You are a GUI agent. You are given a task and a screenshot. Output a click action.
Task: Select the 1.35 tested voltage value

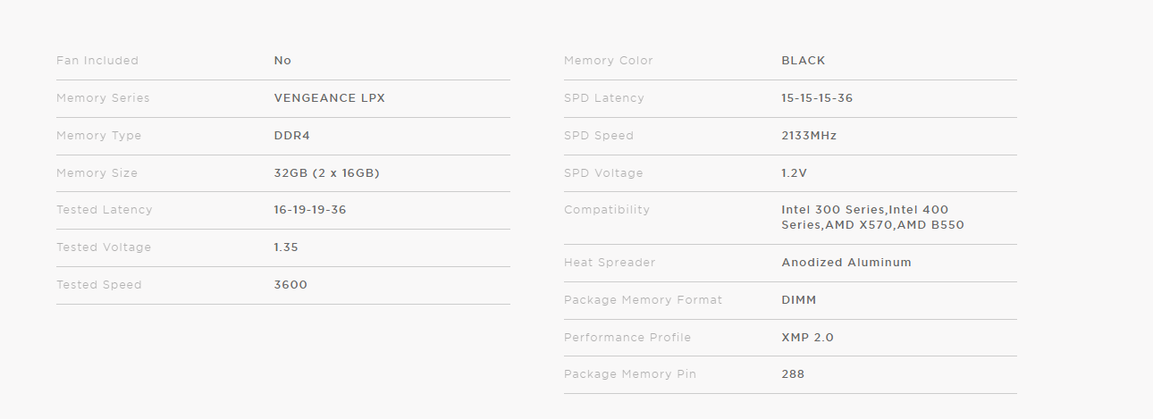(x=286, y=247)
